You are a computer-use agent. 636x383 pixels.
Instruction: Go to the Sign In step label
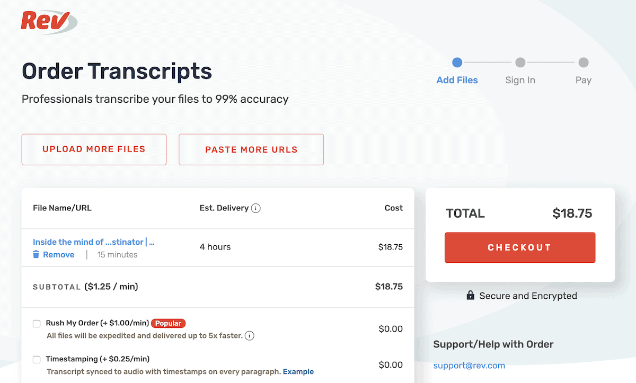point(520,81)
